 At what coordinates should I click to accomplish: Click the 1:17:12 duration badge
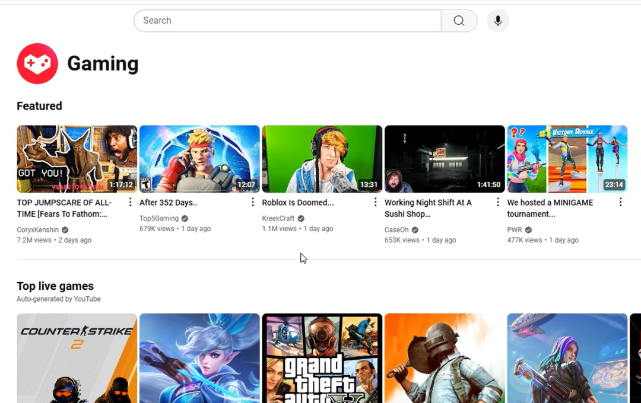tap(121, 184)
